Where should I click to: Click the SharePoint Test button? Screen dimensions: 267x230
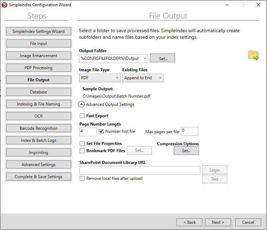pyautogui.click(x=214, y=179)
